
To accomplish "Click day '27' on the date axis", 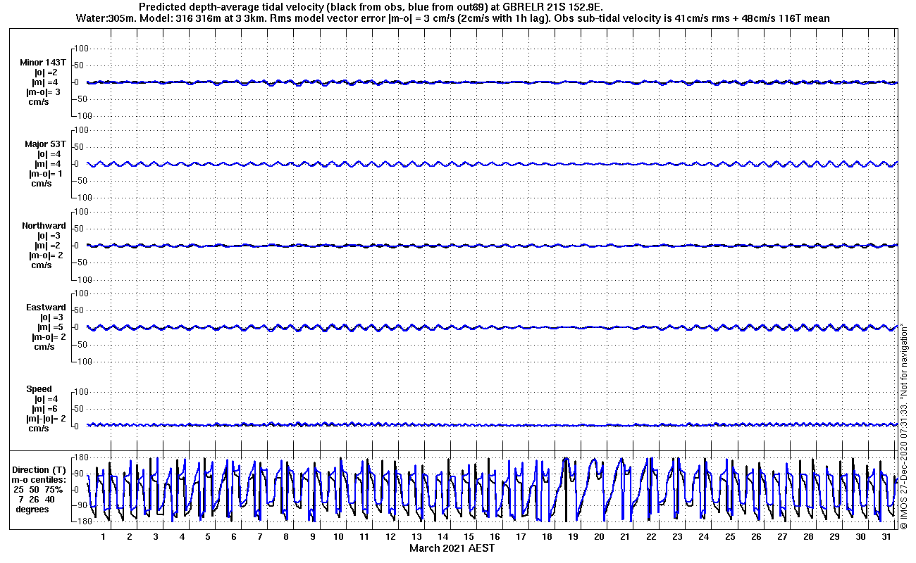I will pos(781,537).
